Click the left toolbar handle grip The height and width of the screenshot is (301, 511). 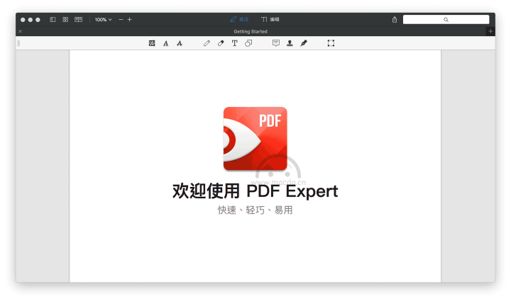18,43
